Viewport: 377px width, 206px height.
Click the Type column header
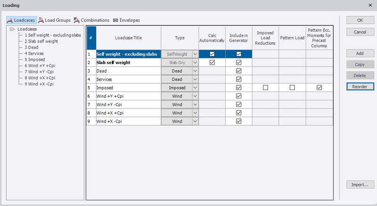(x=180, y=38)
